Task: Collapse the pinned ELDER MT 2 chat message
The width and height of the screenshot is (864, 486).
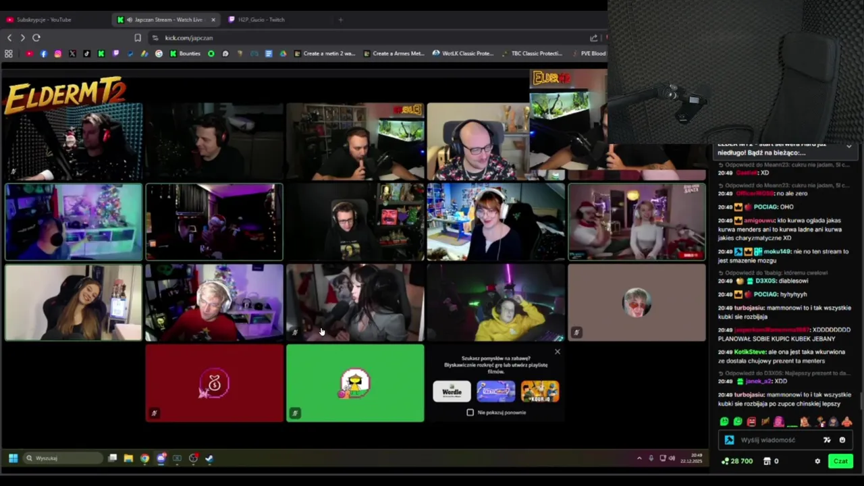Action: pyautogui.click(x=849, y=146)
